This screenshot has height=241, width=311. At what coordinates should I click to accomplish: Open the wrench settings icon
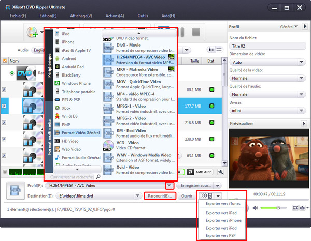click(220, 172)
